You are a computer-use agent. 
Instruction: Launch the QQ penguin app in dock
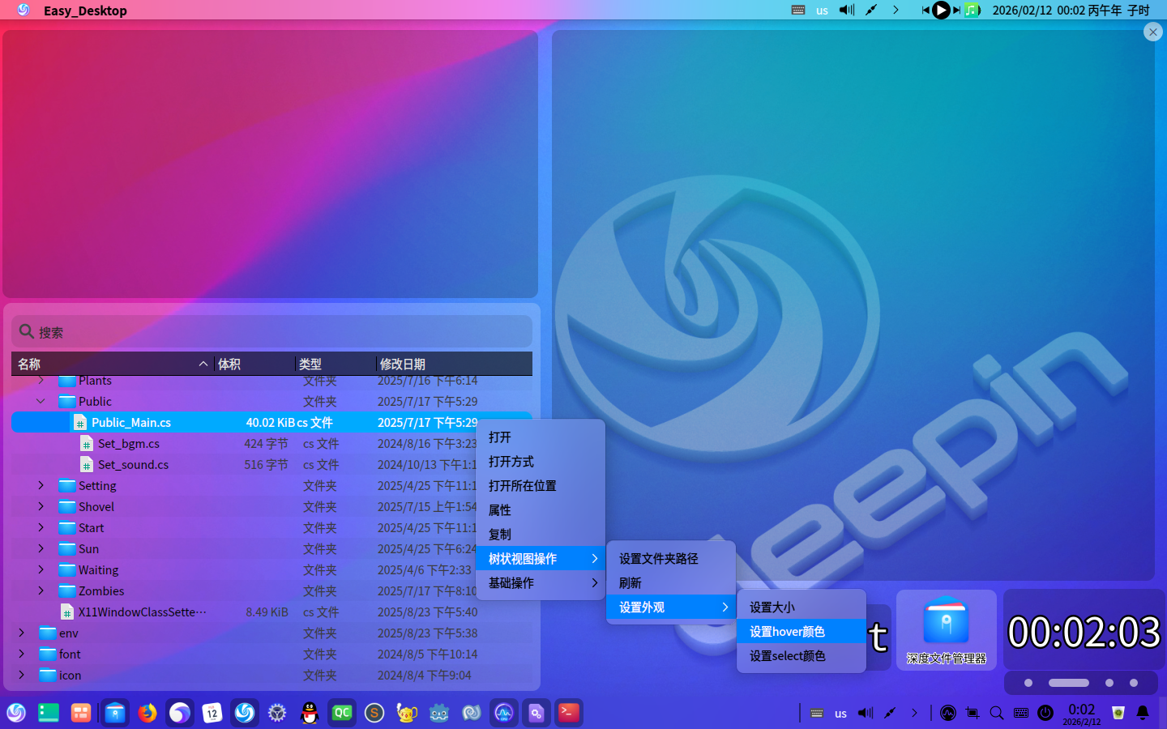coord(310,713)
